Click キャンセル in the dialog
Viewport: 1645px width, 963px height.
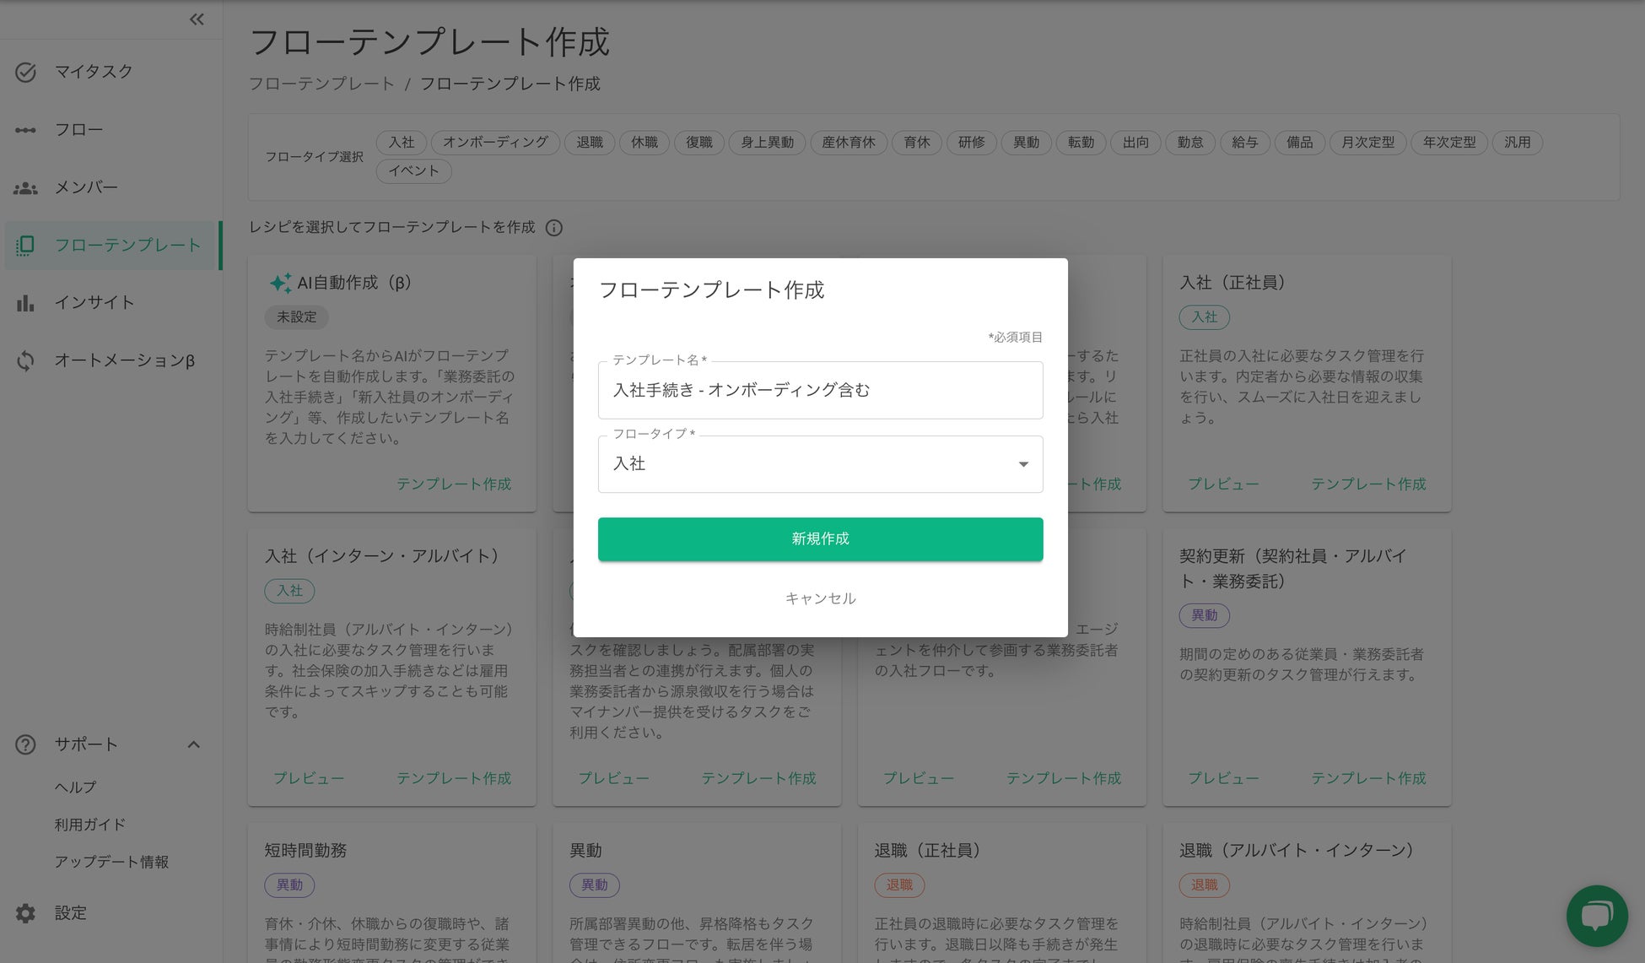pos(820,598)
